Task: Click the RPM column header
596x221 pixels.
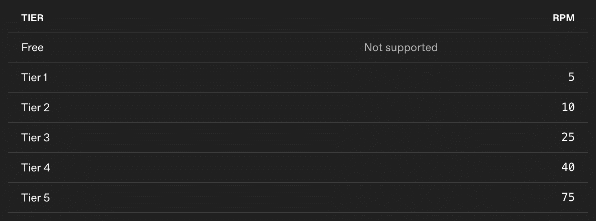Action: tap(563, 18)
